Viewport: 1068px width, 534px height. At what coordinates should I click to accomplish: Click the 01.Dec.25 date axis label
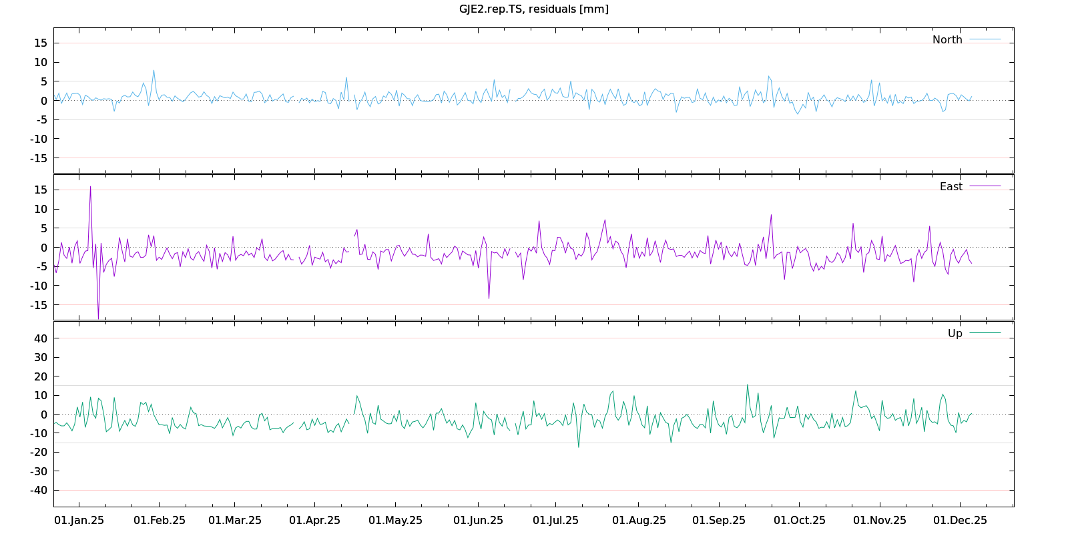point(960,520)
